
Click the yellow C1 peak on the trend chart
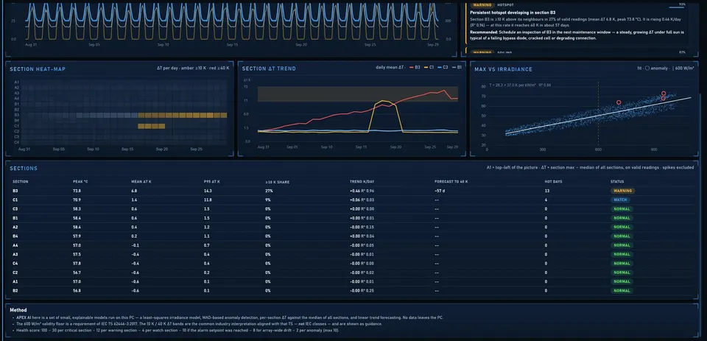click(x=384, y=101)
